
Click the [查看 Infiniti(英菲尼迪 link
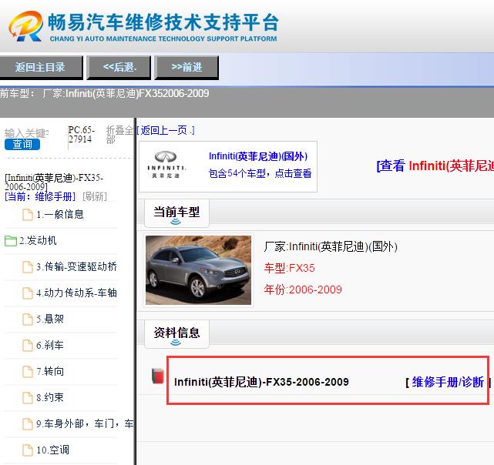click(x=435, y=166)
